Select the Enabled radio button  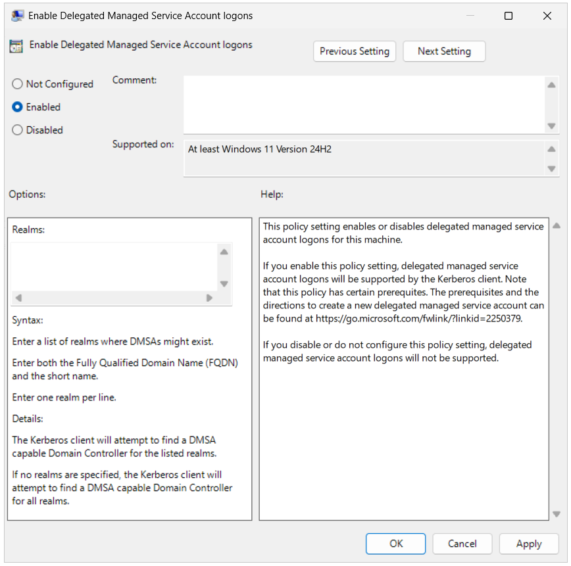tap(16, 106)
